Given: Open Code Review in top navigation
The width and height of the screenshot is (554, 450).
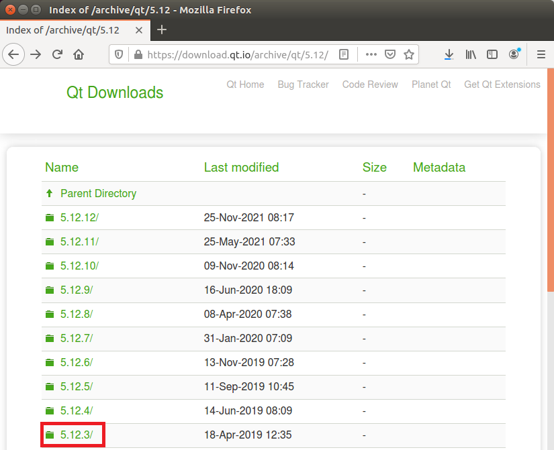Looking at the screenshot, I should [x=370, y=85].
